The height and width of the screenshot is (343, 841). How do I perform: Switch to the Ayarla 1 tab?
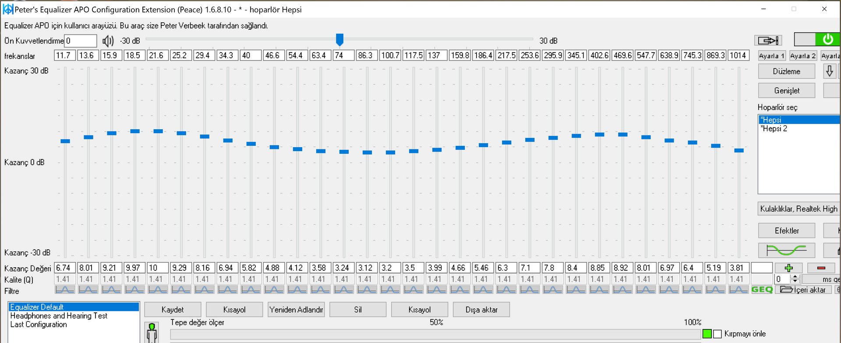[x=772, y=56]
